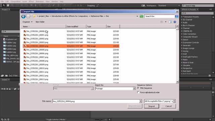
Task: Click the Import button
Action: (152, 106)
